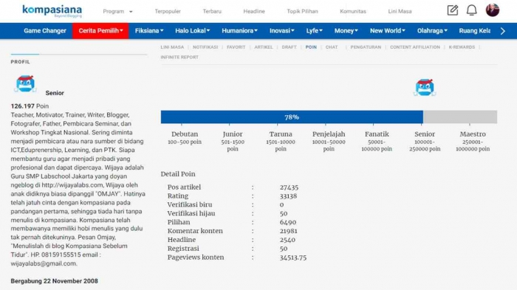Click the Taruna level label
Screen dimensions: 517x290
point(281,134)
